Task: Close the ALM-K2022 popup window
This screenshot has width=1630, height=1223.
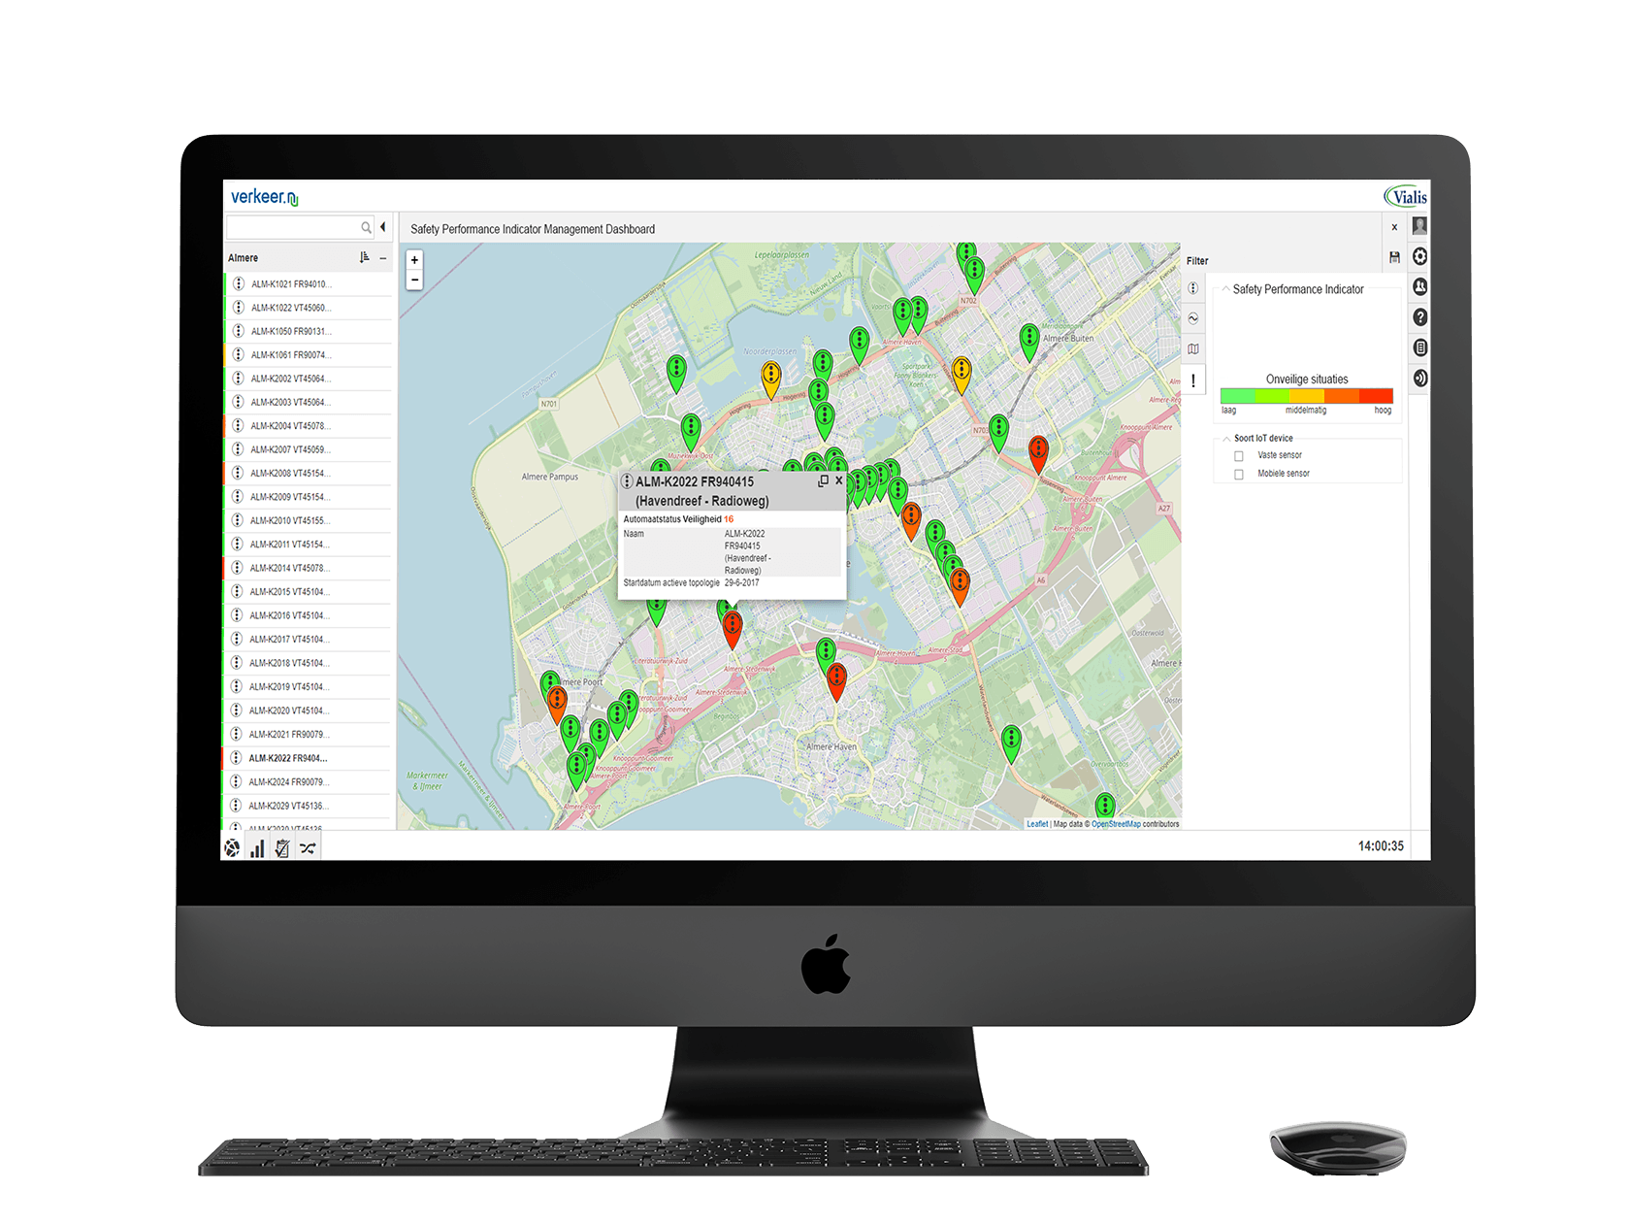Action: pos(839,480)
